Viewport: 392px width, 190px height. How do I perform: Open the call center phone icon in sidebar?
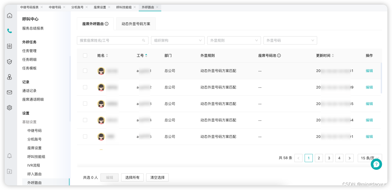pos(9,31)
